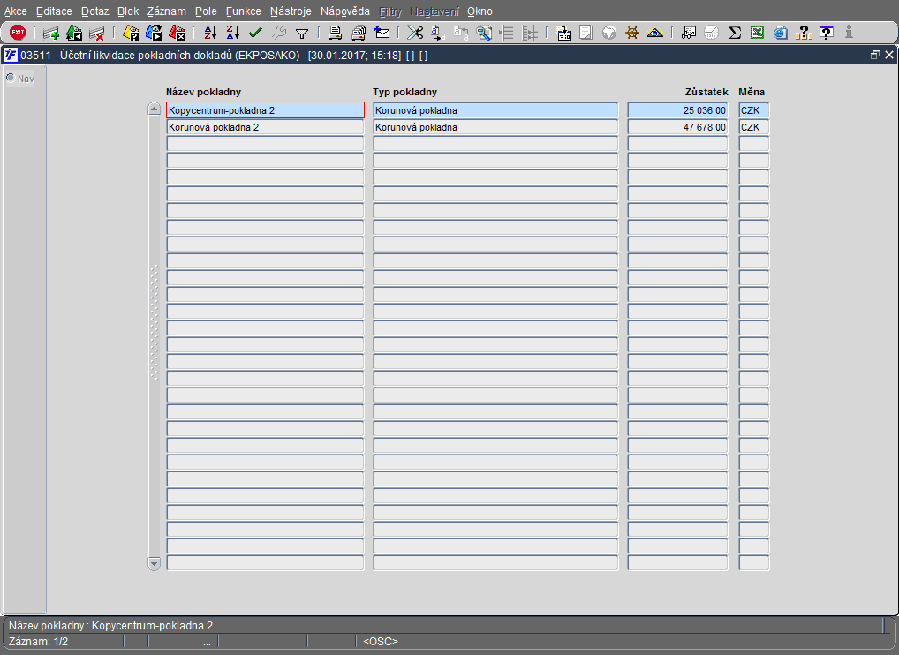
Task: Click the green checkmark icon
Action: [255, 33]
